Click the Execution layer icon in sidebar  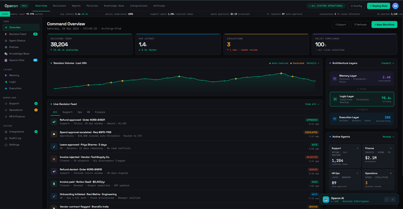[6, 88]
